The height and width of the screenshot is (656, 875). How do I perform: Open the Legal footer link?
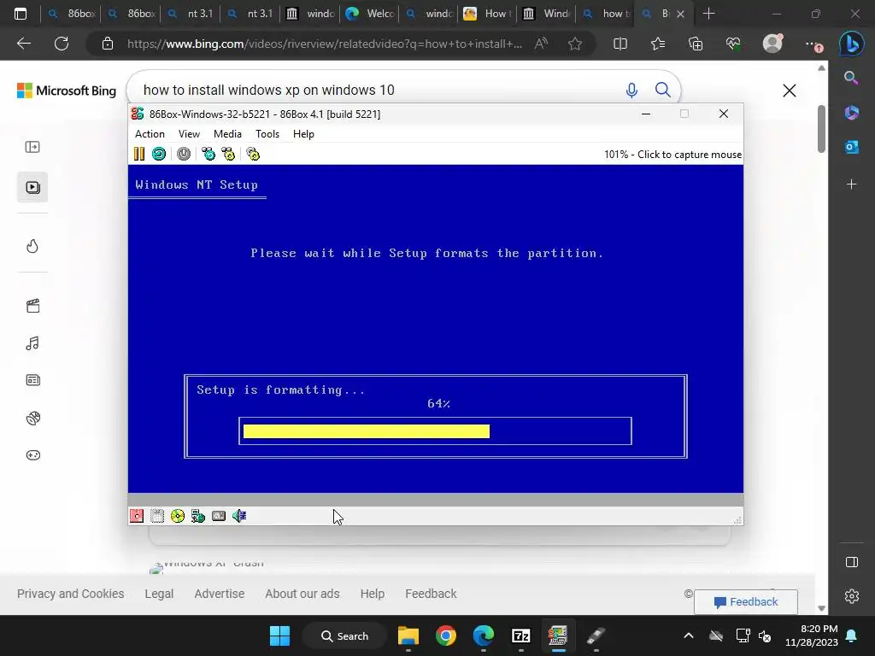(x=159, y=594)
